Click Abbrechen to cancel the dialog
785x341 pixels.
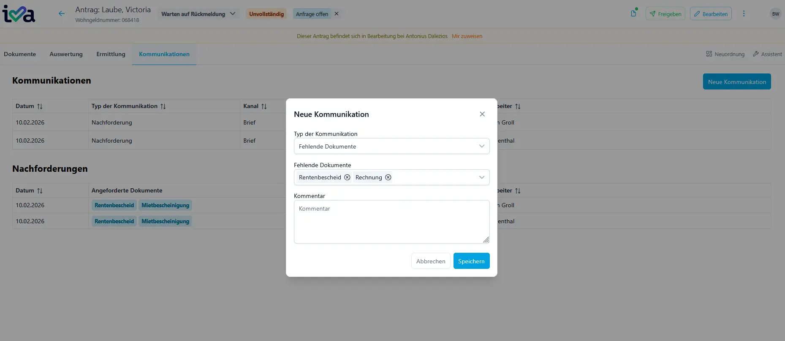tap(430, 261)
